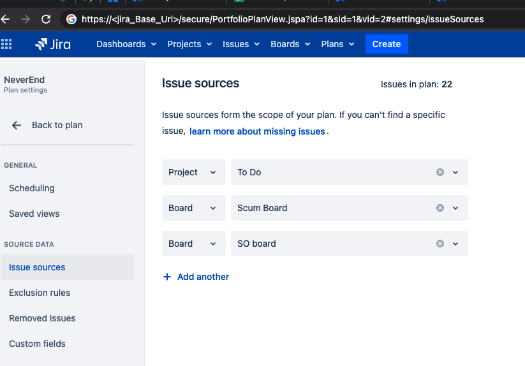Click the Back to plan arrow icon
525x366 pixels.
[17, 125]
